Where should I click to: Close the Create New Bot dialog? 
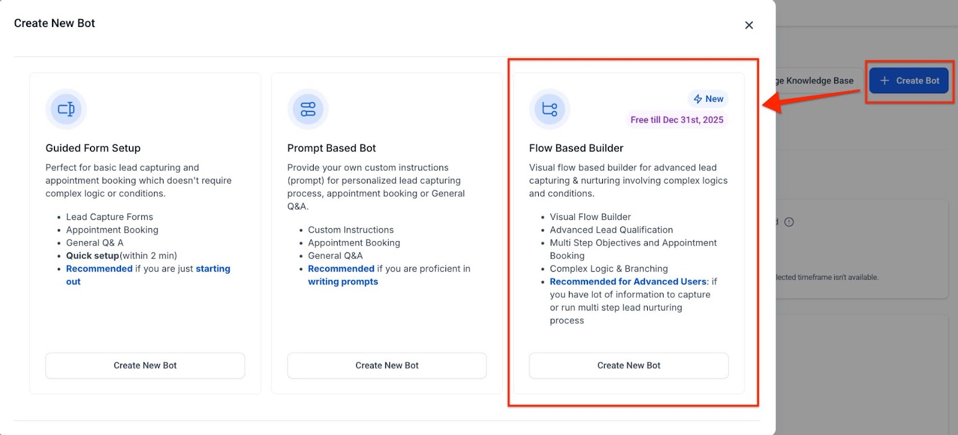coord(748,25)
